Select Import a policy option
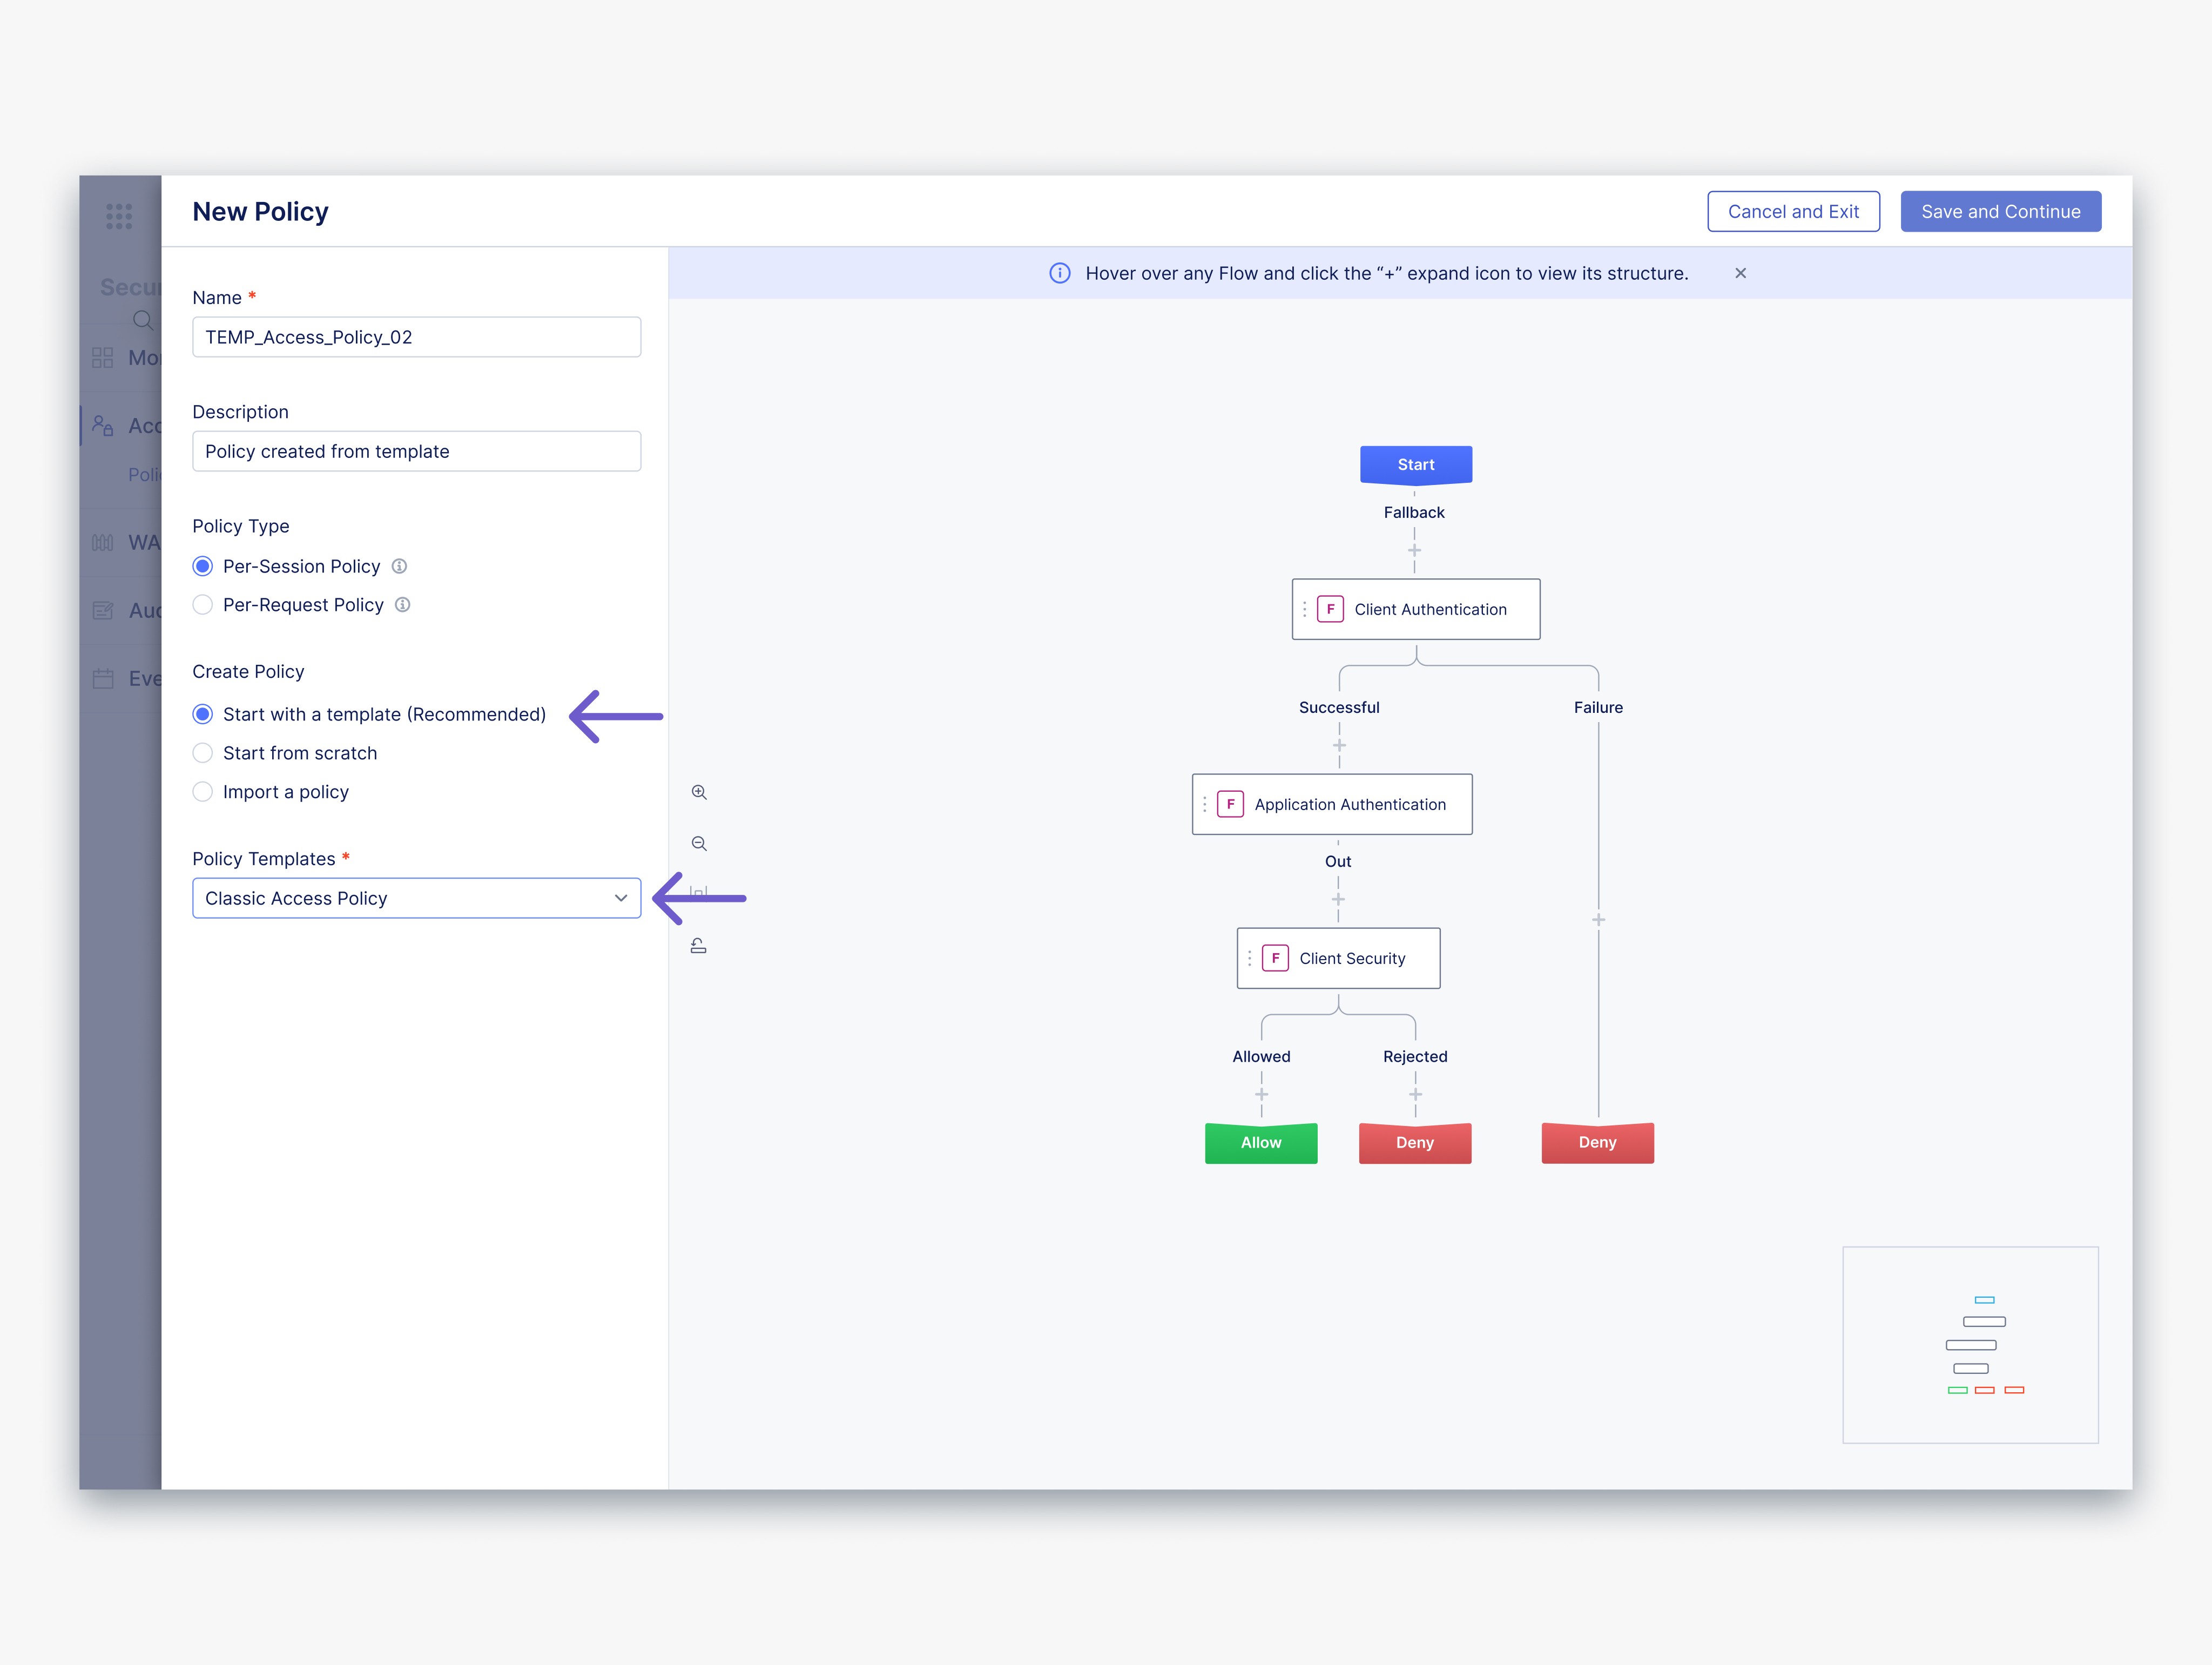Image resolution: width=2212 pixels, height=1665 pixels. 203,792
